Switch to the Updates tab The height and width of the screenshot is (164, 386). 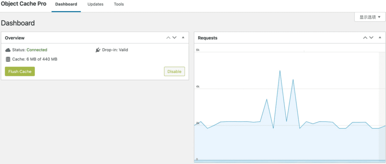click(x=95, y=4)
